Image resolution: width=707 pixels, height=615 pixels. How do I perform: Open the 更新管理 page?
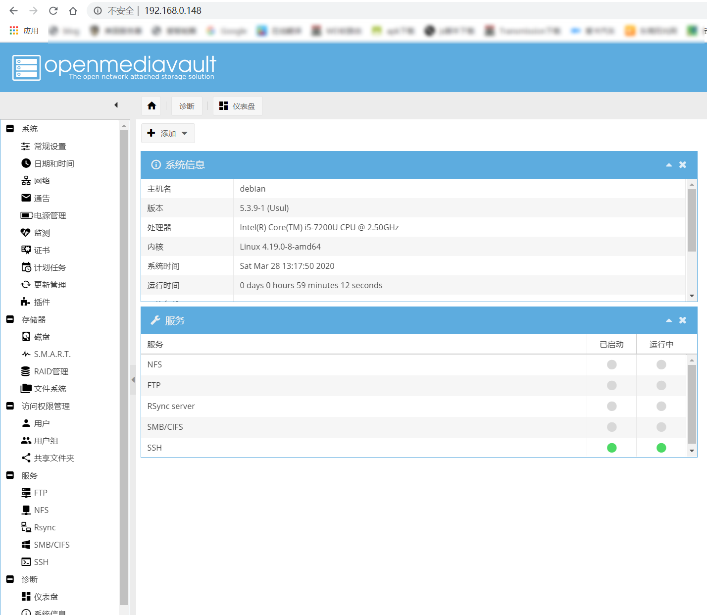click(50, 284)
